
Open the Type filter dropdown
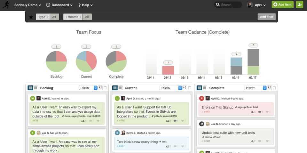(43, 17)
